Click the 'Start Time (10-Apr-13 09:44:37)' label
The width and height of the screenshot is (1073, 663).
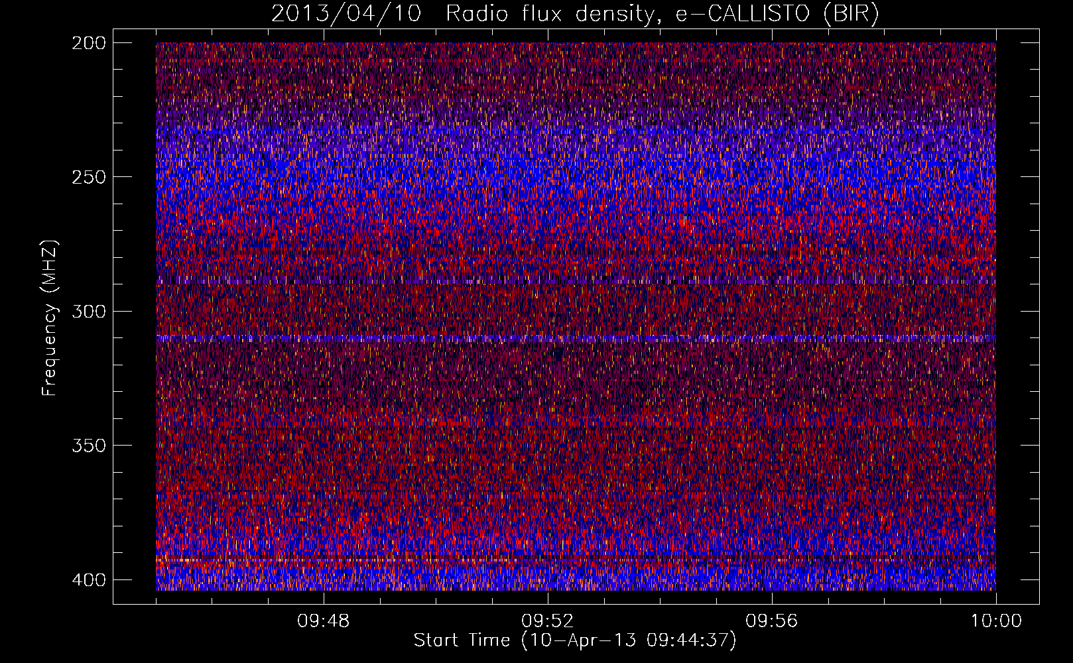pos(575,640)
